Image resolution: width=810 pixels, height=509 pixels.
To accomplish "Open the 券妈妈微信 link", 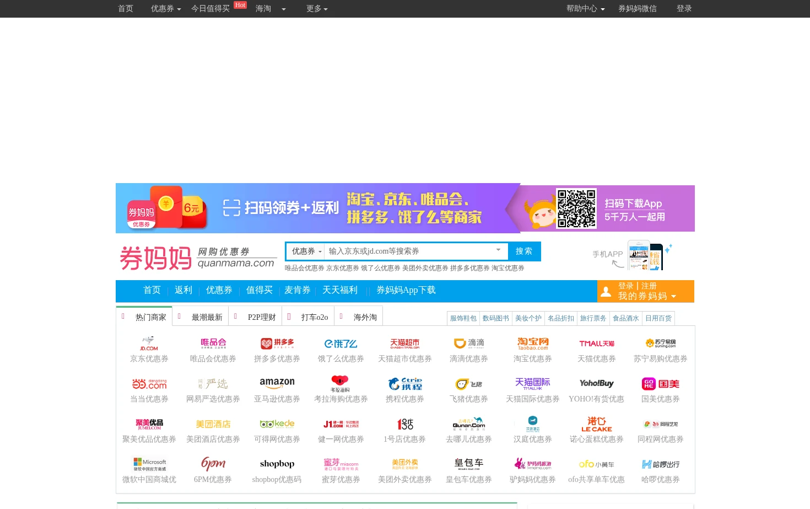I will coord(638,9).
